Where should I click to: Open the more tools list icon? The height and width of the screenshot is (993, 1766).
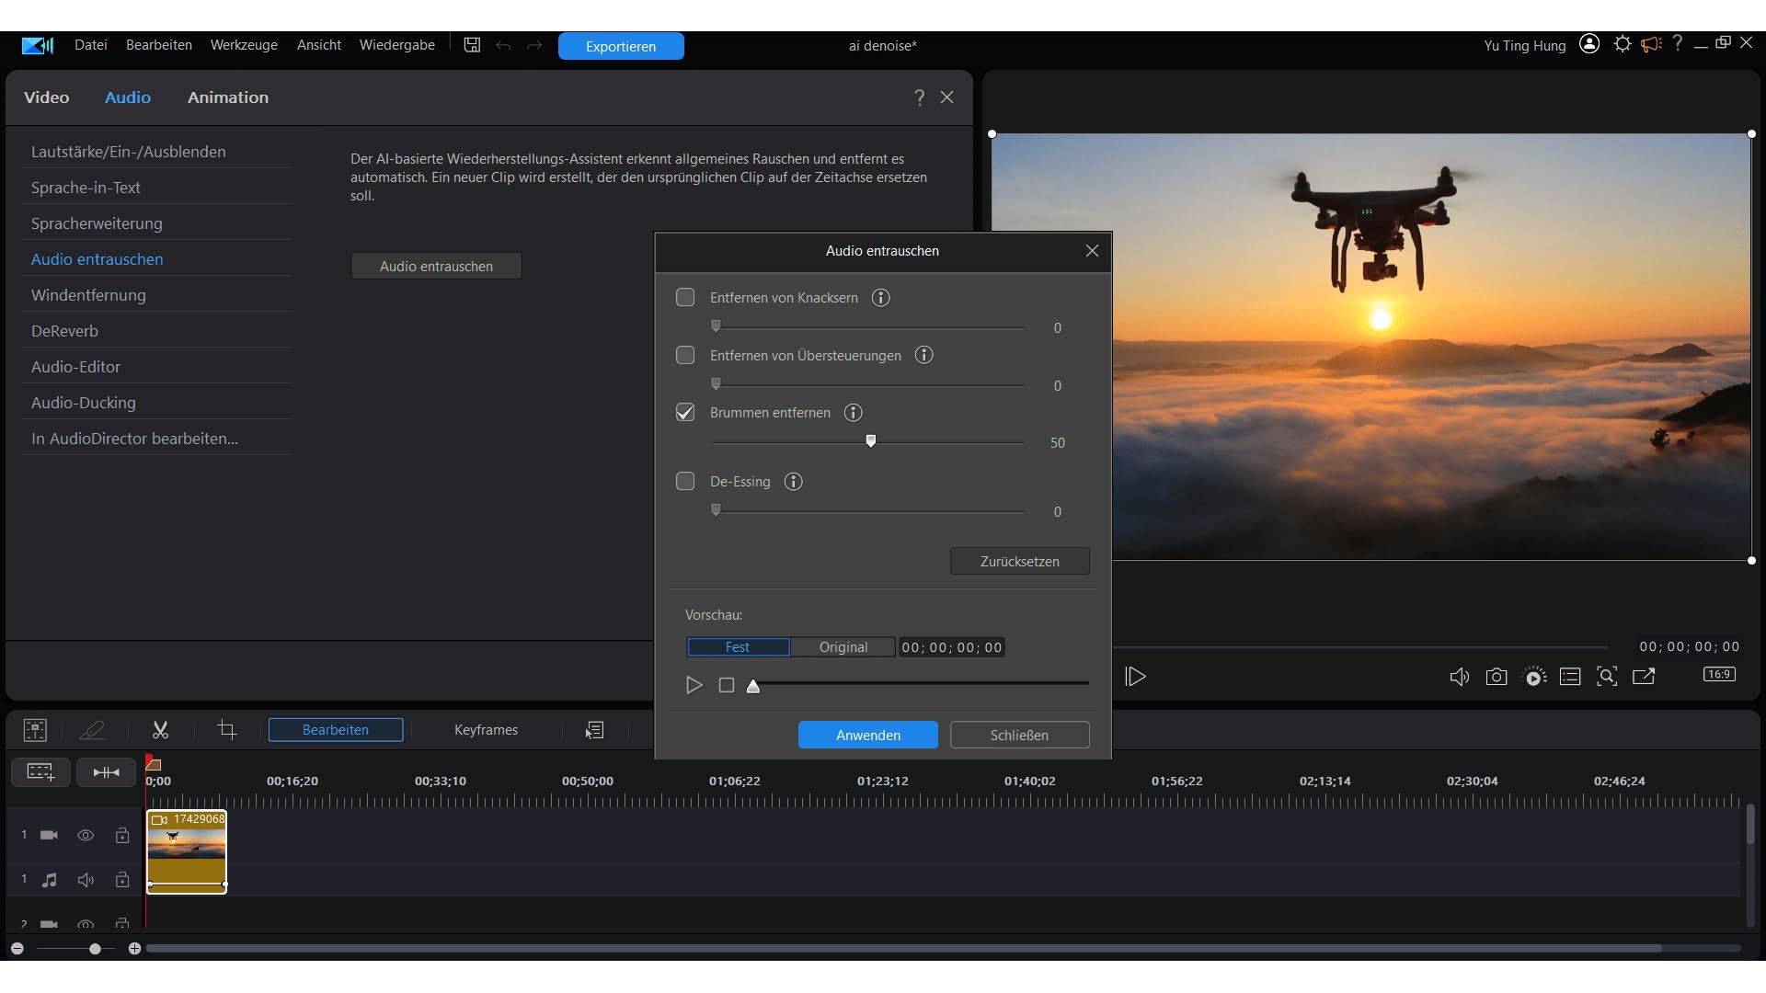pos(595,730)
